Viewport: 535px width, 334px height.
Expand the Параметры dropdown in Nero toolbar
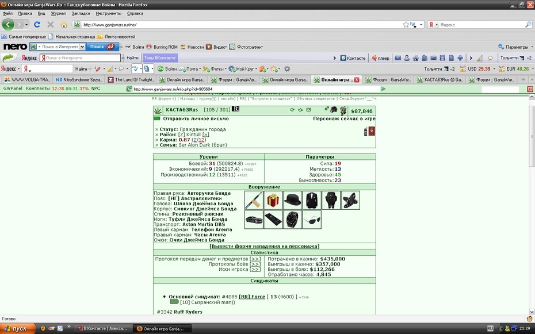(532, 47)
